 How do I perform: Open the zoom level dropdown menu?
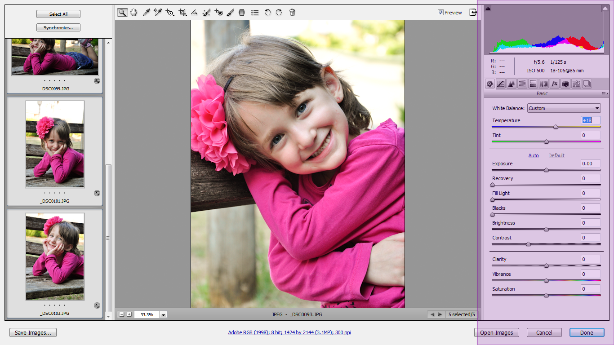163,315
